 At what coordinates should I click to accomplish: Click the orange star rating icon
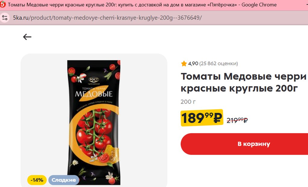tap(184, 64)
